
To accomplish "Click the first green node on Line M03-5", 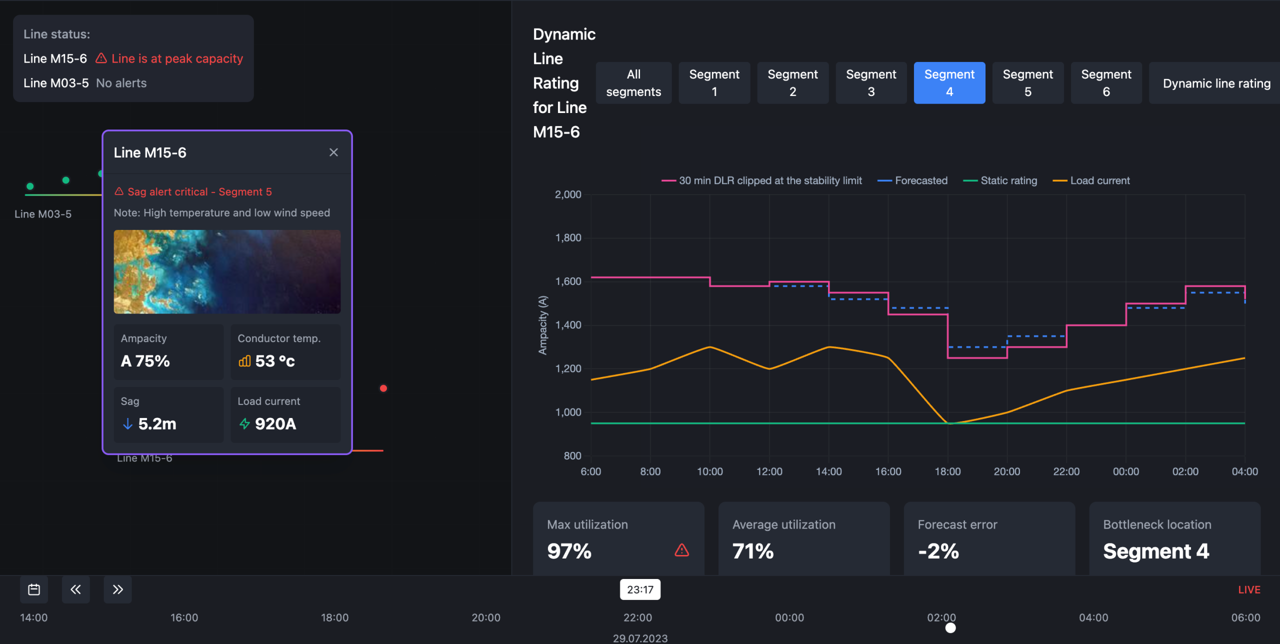I will pos(30,186).
